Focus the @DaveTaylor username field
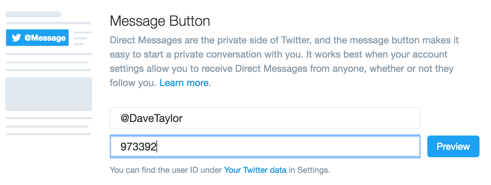491x185 pixels. [265, 118]
